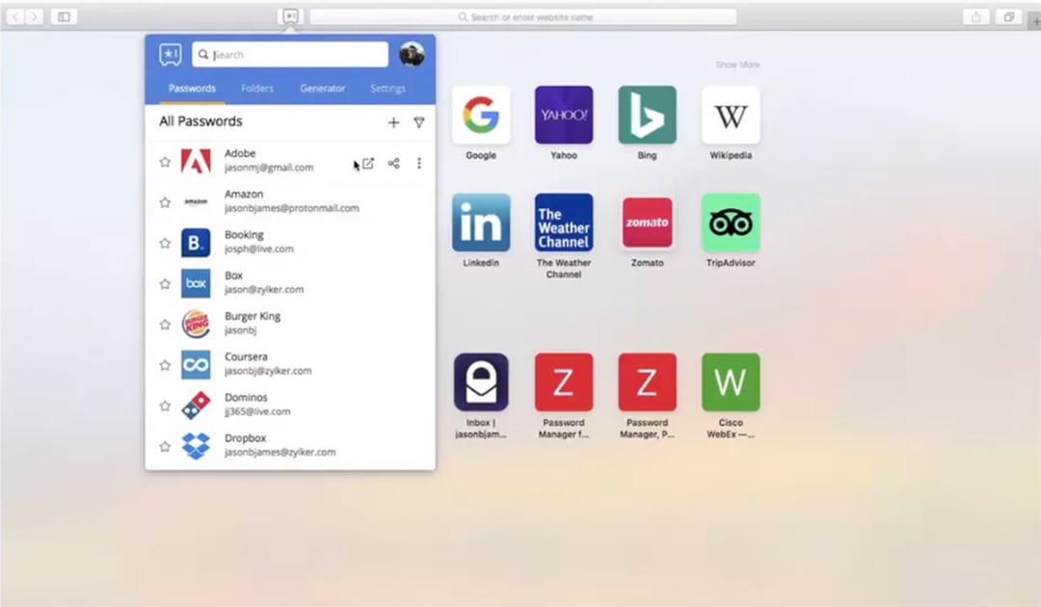The height and width of the screenshot is (607, 1041).
Task: Go forward with Safari forward button
Action: 34,16
